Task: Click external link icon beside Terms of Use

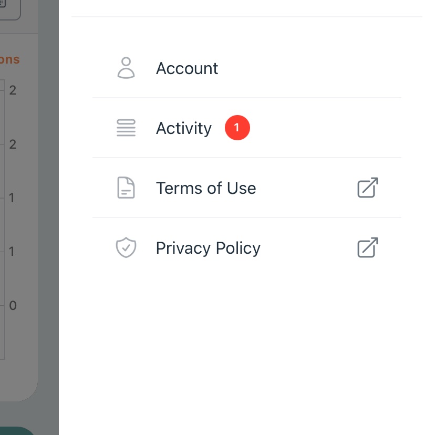Action: tap(368, 188)
